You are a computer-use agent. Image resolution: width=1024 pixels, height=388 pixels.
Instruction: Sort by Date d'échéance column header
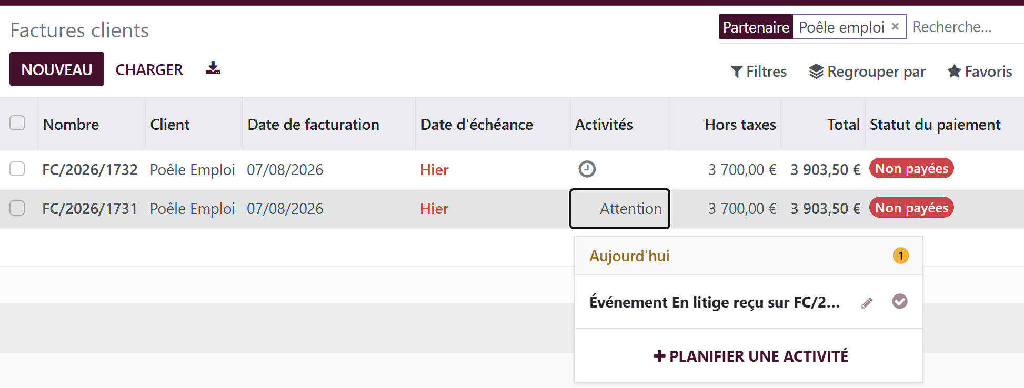tap(477, 125)
